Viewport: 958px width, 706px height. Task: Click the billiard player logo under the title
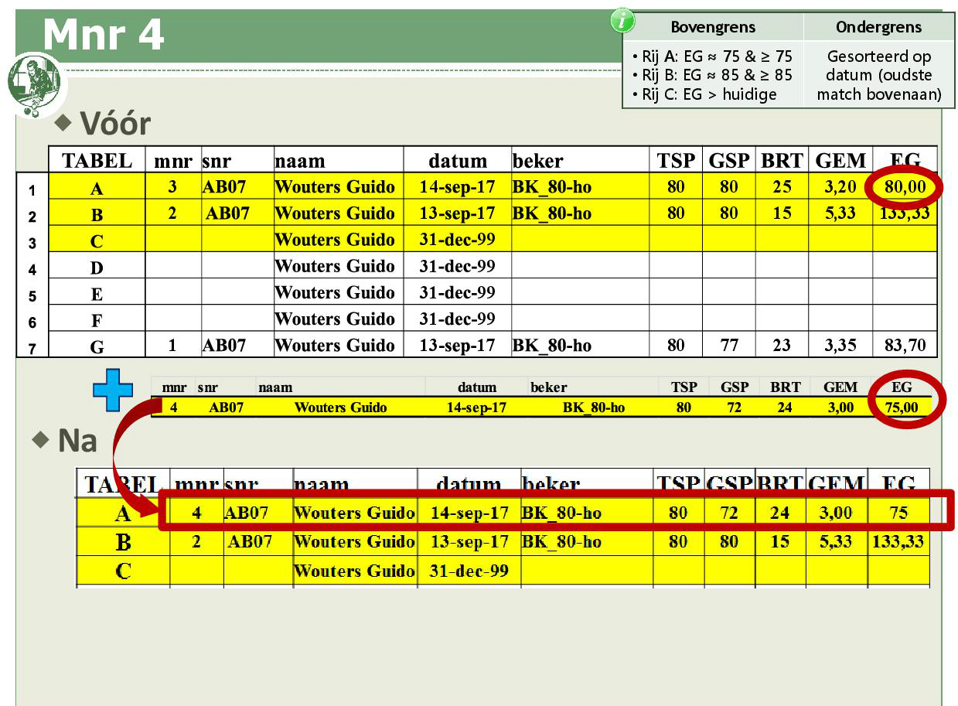coord(33,84)
